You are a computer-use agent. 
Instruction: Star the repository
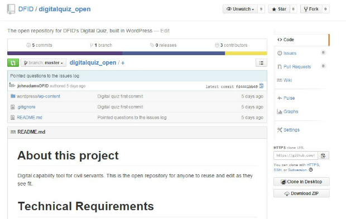[279, 9]
